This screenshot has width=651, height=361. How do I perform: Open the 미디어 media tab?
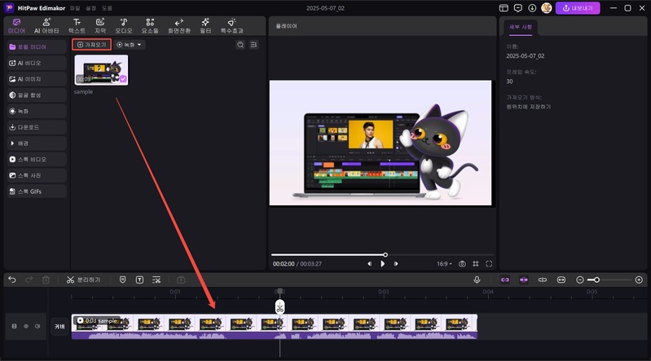coord(16,26)
